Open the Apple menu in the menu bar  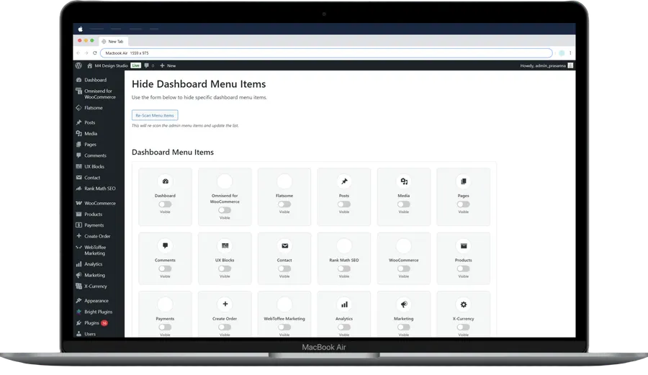(80, 29)
